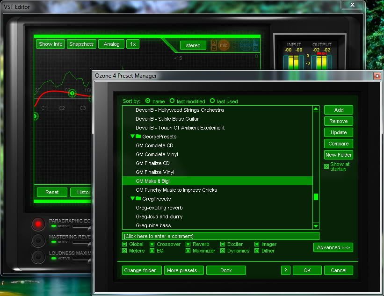The height and width of the screenshot is (296, 384).
Task: Toggle the Dynamics checkbox
Action: (223, 251)
